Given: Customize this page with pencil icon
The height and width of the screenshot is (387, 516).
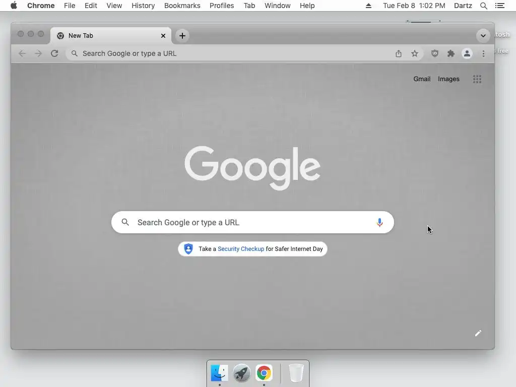Looking at the screenshot, I should (x=478, y=334).
